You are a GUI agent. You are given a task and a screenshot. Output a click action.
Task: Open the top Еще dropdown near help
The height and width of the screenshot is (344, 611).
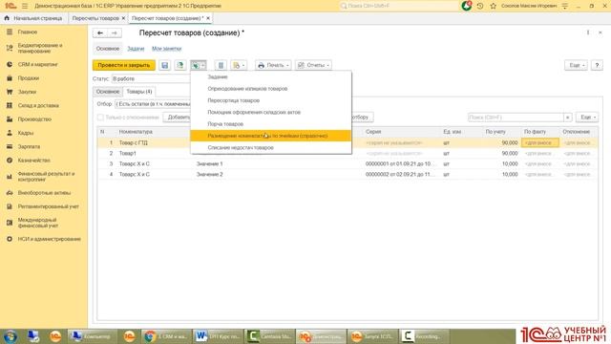[577, 65]
